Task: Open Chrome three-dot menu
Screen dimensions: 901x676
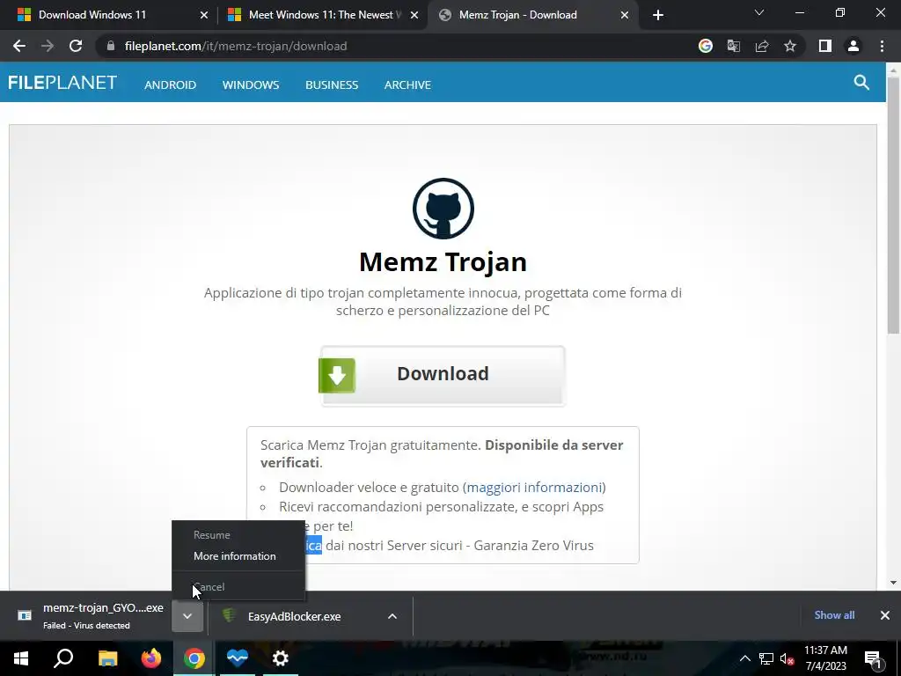Action: coord(882,46)
